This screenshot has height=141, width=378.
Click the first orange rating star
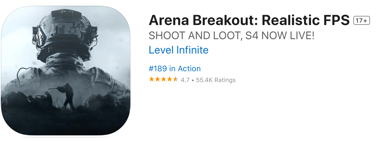(x=152, y=80)
